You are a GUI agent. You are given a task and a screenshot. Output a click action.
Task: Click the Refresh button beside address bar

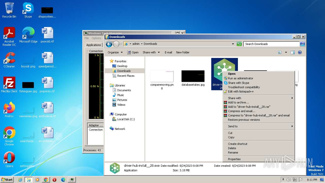(x=239, y=44)
